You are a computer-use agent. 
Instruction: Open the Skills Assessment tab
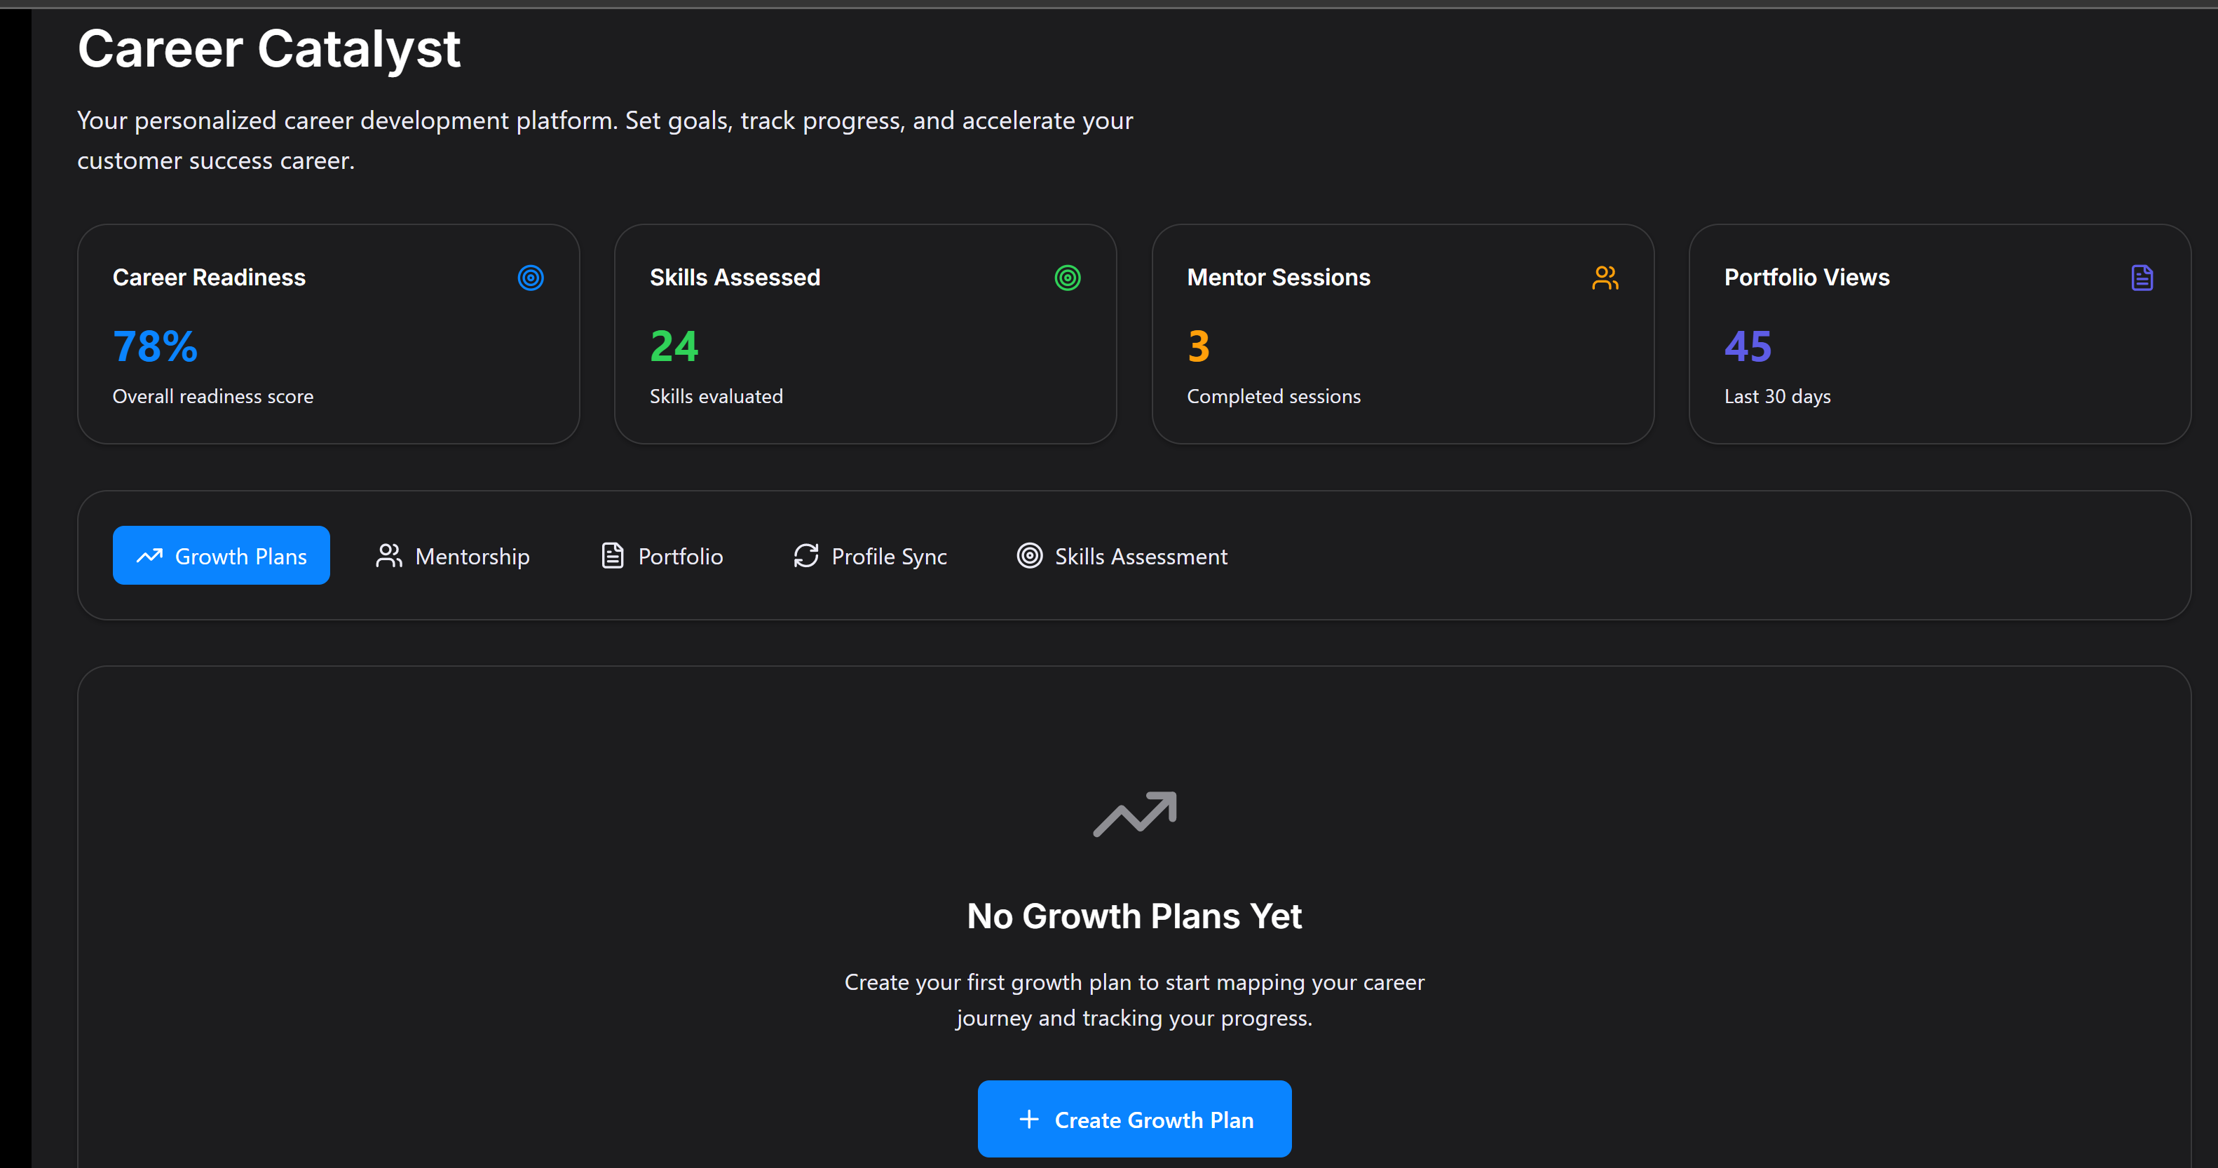[1122, 555]
